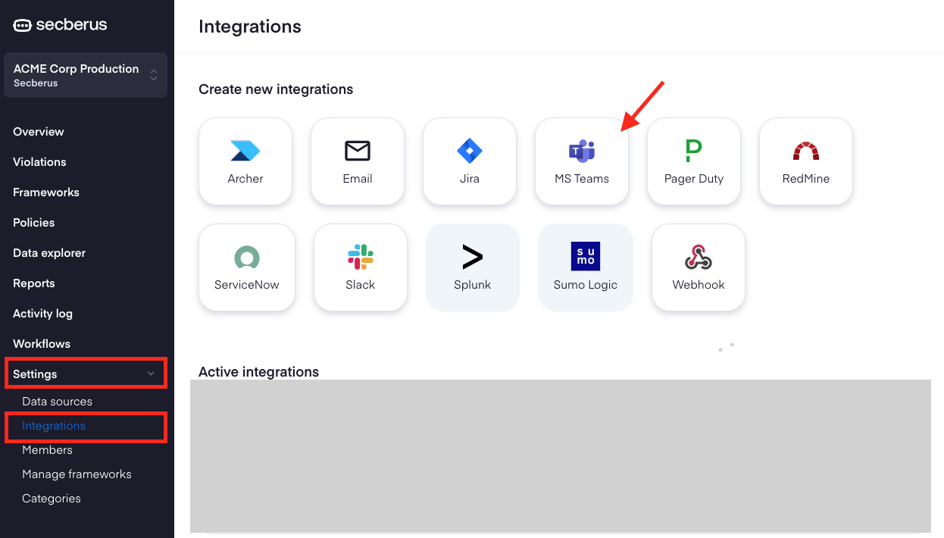
Task: Select Integrations under Settings
Action: pos(54,426)
